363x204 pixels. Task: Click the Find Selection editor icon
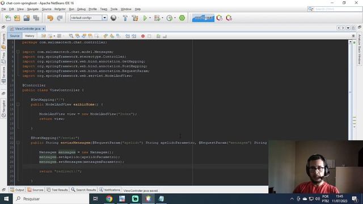point(71,36)
